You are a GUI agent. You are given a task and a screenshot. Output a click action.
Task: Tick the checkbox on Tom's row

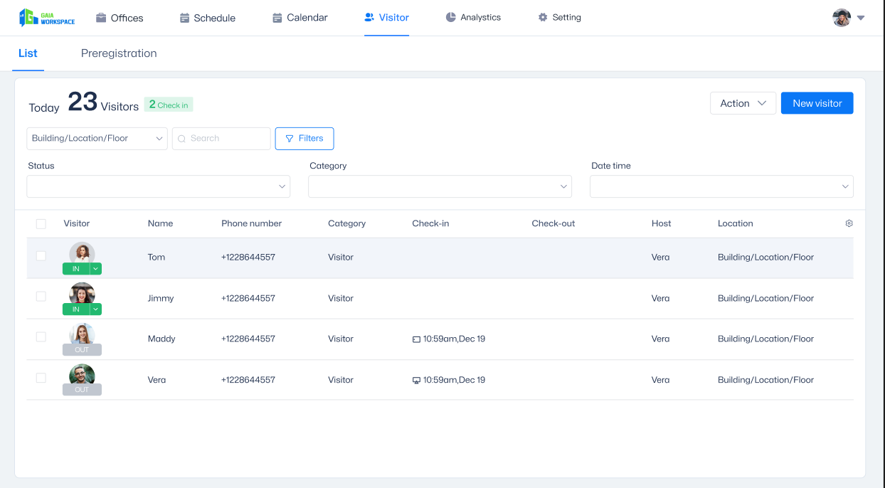(x=41, y=257)
